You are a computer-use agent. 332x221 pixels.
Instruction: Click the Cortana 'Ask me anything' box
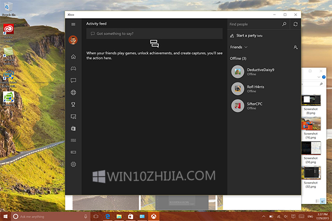tap(51, 216)
